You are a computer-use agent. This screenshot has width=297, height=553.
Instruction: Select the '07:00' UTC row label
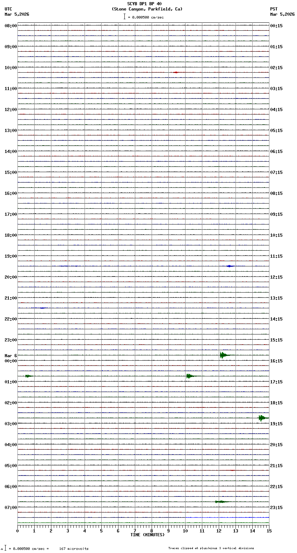click(x=11, y=508)
